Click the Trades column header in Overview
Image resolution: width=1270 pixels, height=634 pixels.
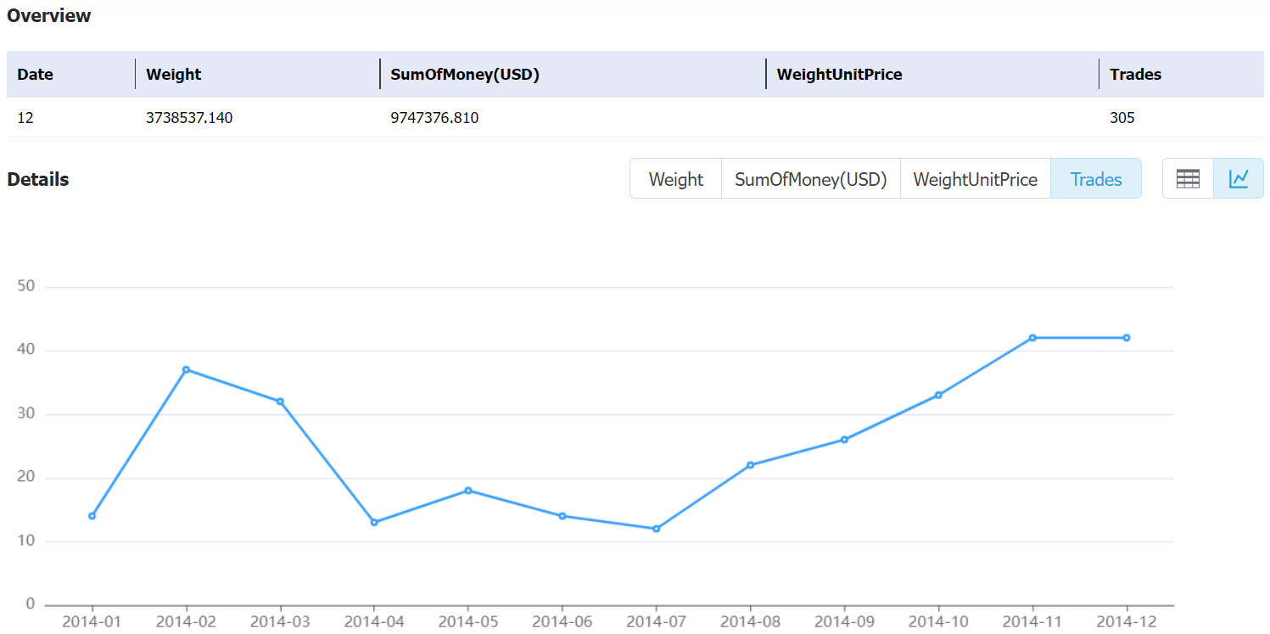1135,75
